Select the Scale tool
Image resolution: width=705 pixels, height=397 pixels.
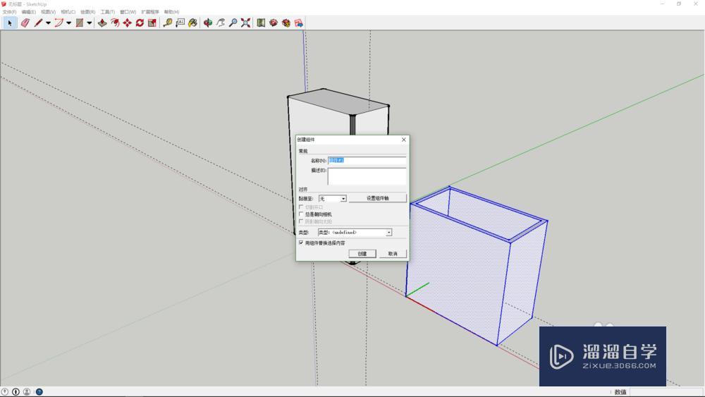pyautogui.click(x=152, y=23)
